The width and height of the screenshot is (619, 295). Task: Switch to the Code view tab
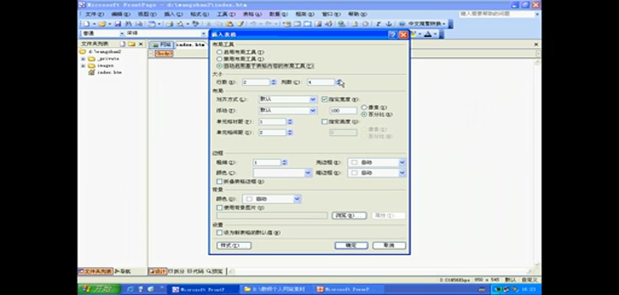click(x=195, y=271)
